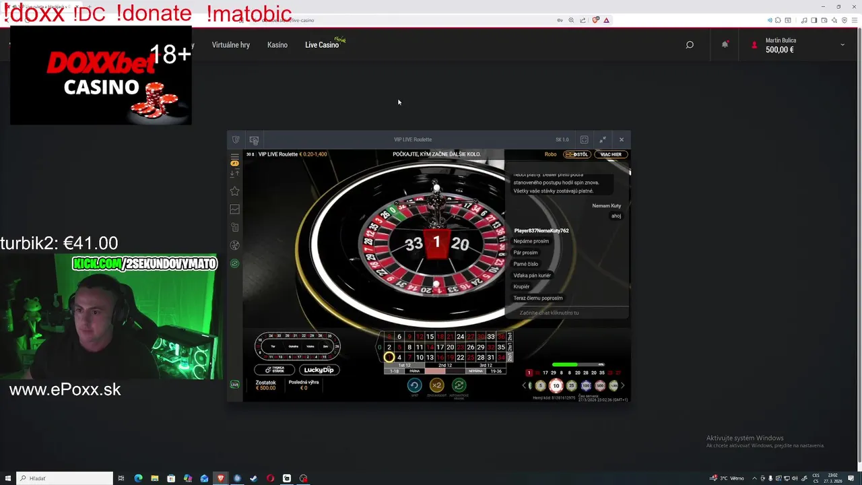Bet on the 2nd 12 dozen

point(445,365)
